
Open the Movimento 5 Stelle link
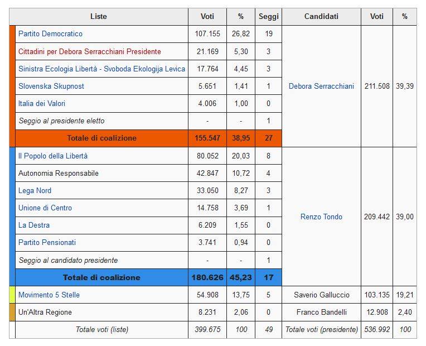(49, 295)
